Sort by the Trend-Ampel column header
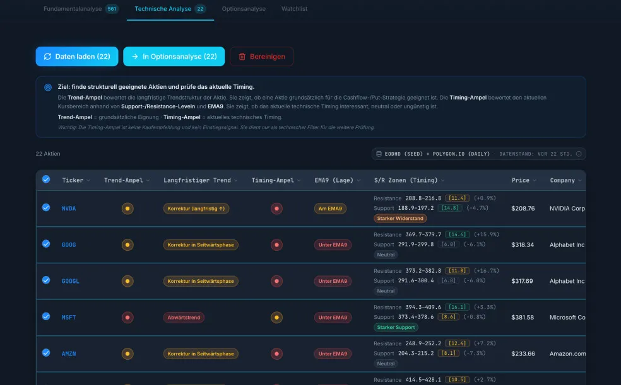621x385 pixels. (127, 180)
